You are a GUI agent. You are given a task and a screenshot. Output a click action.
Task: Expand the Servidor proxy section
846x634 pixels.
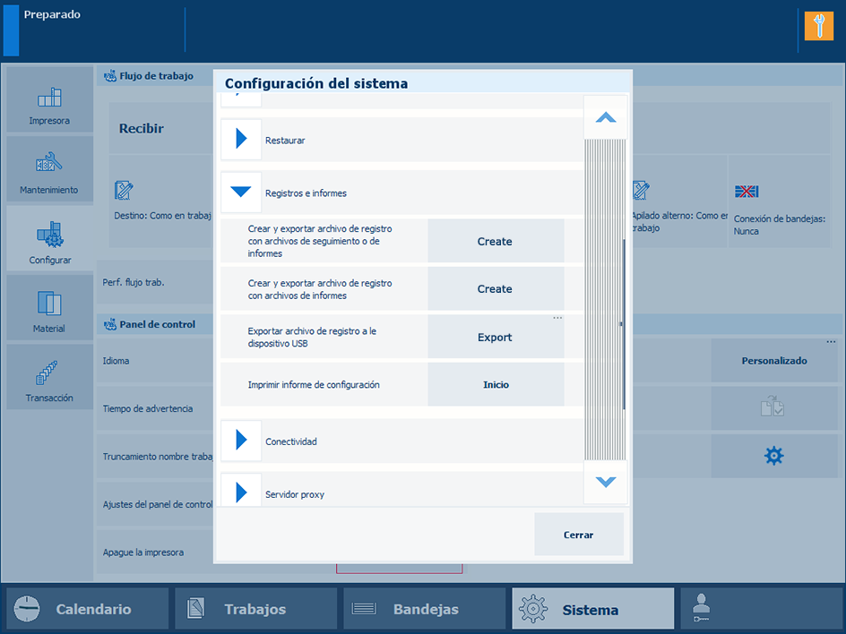tap(241, 491)
